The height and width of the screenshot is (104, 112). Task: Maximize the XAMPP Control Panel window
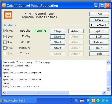click(x=102, y=5)
